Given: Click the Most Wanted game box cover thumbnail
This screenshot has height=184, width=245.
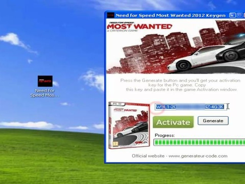Looking at the screenshot, I should click(x=129, y=125).
